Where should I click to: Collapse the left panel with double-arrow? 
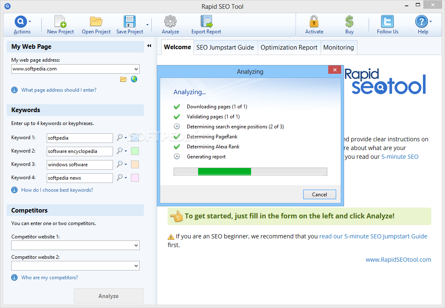pyautogui.click(x=149, y=46)
